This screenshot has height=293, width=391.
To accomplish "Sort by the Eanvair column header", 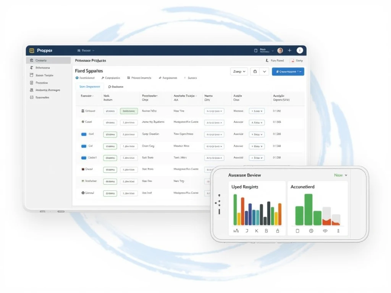I will click(87, 96).
